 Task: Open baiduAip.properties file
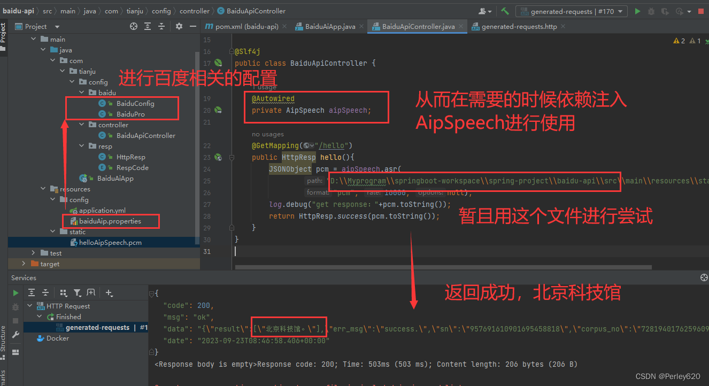(110, 221)
